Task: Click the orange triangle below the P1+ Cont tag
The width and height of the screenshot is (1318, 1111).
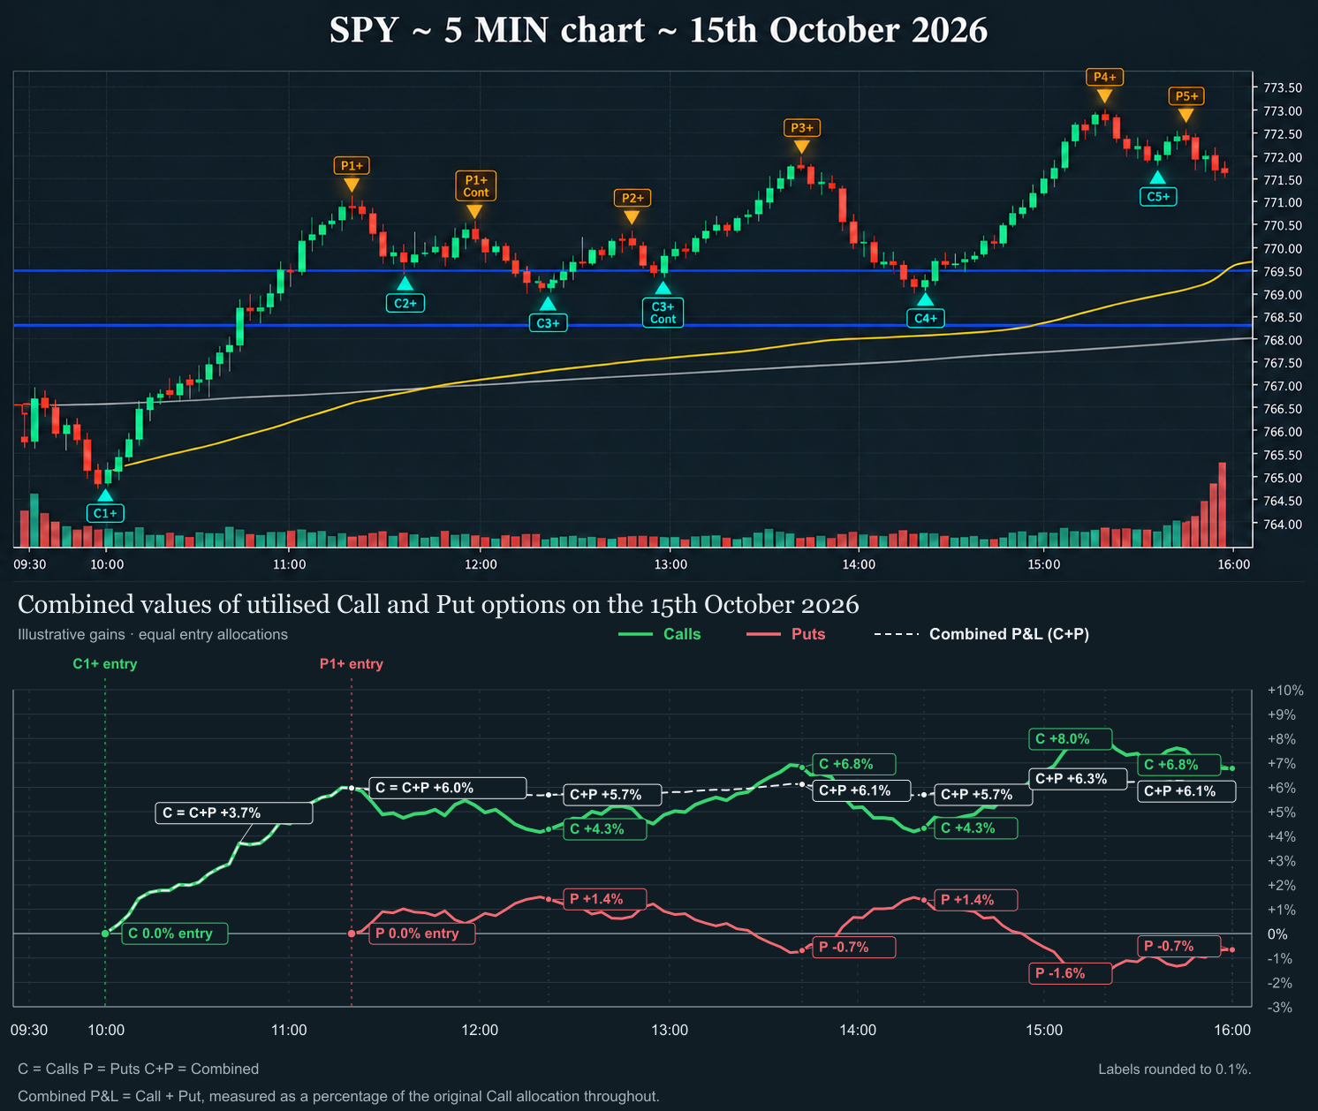Action: coord(474,211)
